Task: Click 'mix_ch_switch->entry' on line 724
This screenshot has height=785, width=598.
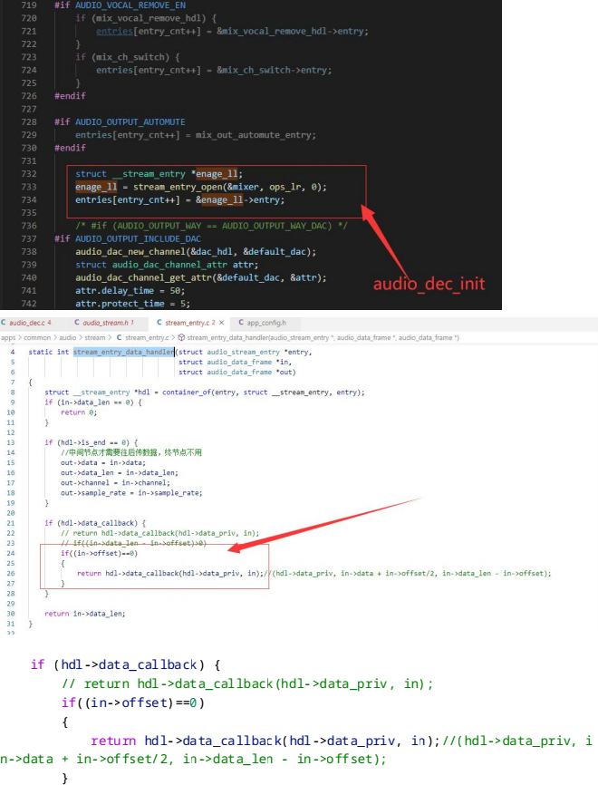Action: [274, 70]
